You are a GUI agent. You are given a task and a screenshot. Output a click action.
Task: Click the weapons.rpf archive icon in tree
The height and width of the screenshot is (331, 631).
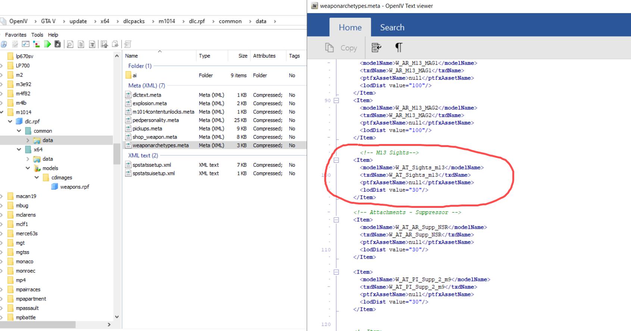point(54,187)
